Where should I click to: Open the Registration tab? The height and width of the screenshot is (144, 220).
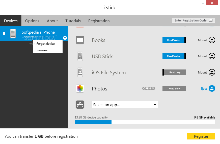click(x=99, y=21)
